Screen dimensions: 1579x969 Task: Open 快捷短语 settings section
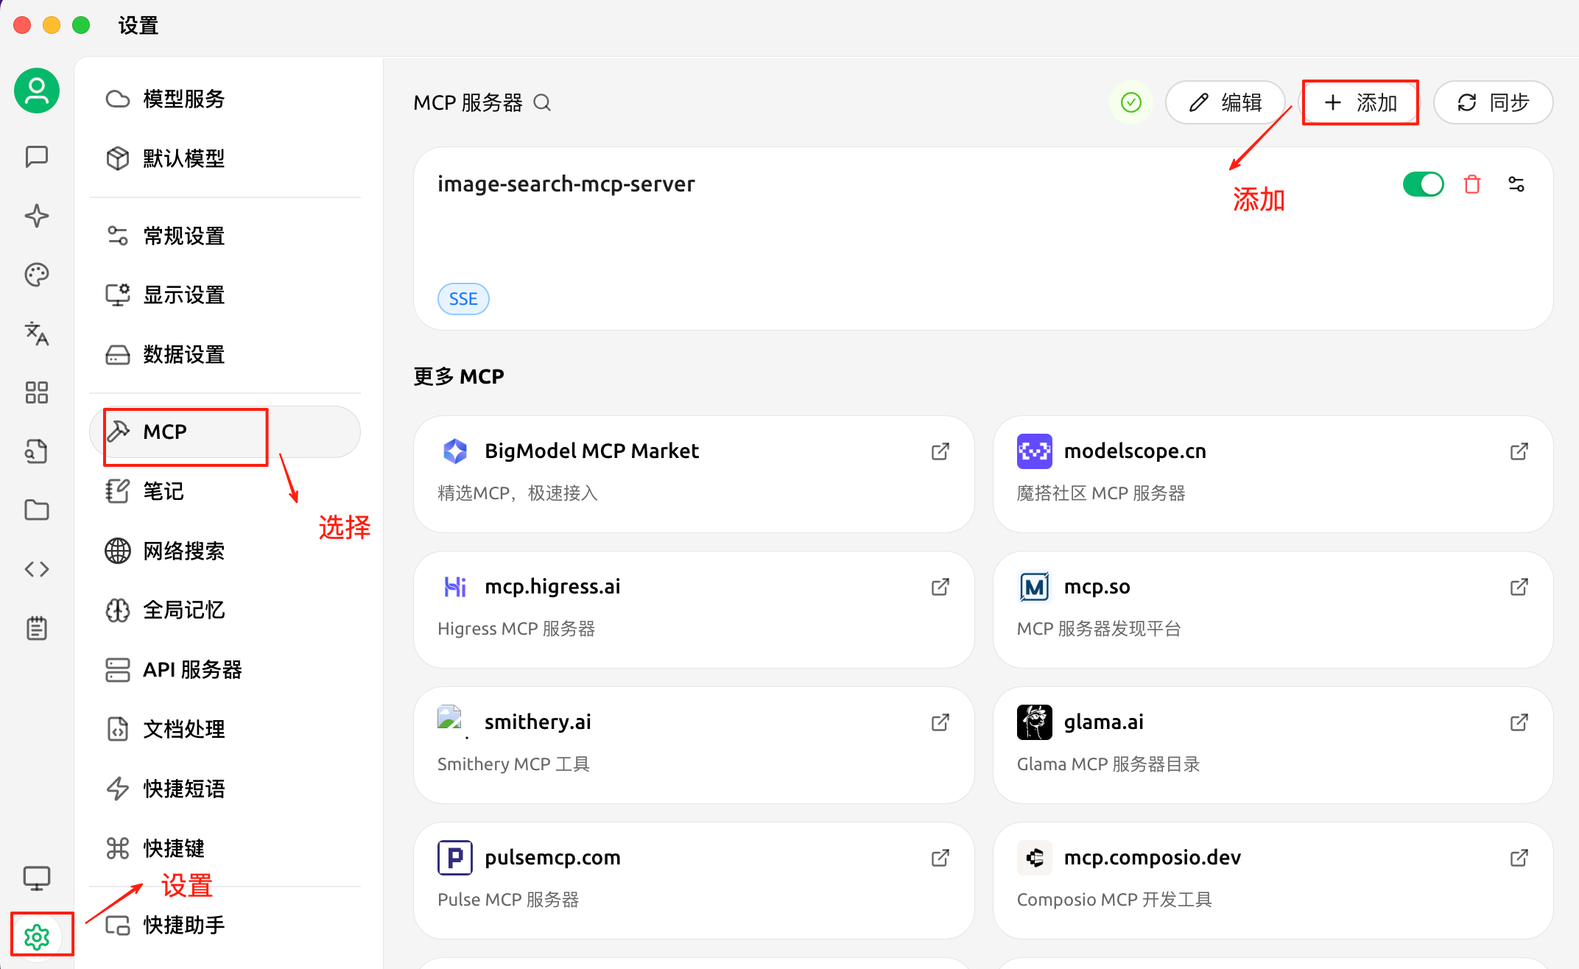[x=225, y=789]
